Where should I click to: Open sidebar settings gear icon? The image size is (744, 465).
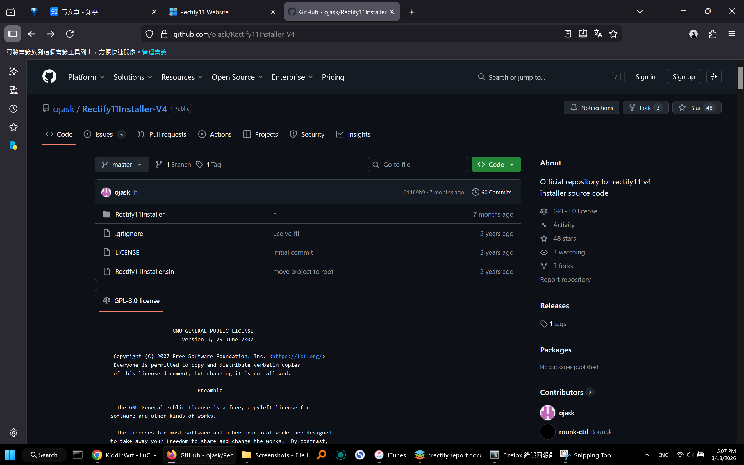coord(13,432)
